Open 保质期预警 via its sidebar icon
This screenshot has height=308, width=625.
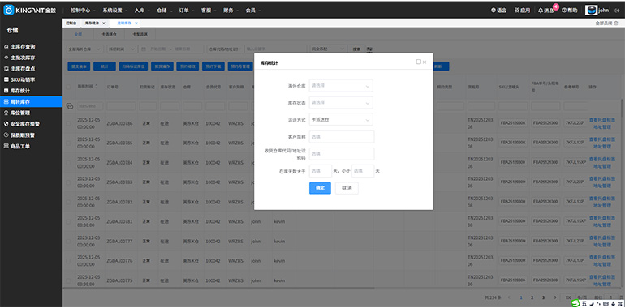pyautogui.click(x=6, y=135)
